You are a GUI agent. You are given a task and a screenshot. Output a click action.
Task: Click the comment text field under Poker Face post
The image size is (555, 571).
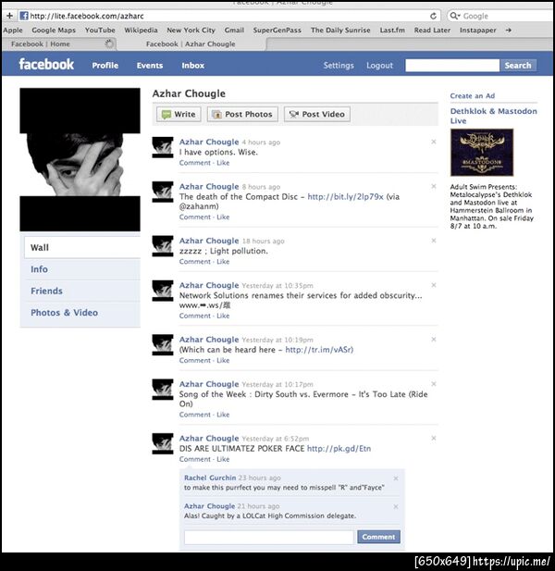click(x=268, y=537)
